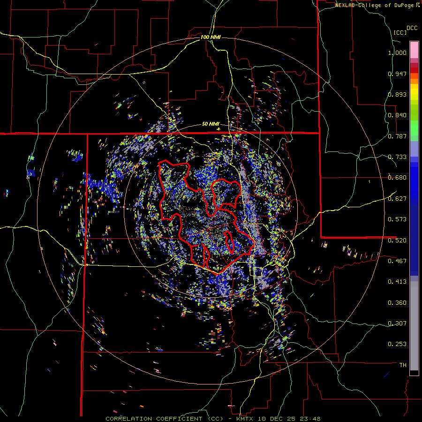Pick the pink top color bar segment

414,50
